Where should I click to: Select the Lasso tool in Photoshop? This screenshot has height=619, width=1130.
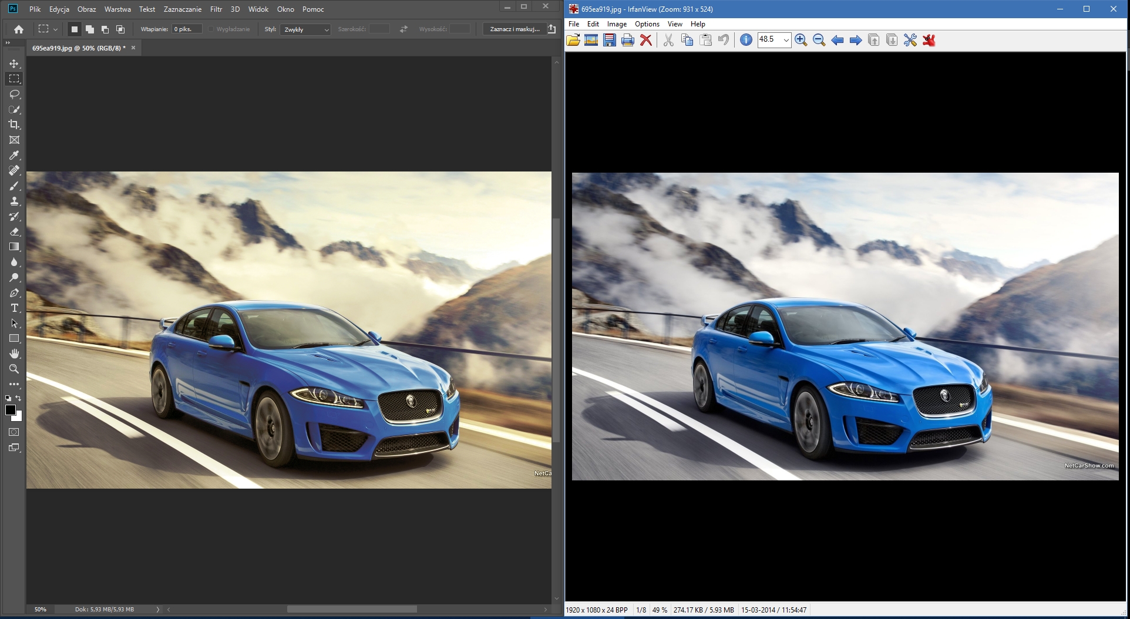[14, 94]
